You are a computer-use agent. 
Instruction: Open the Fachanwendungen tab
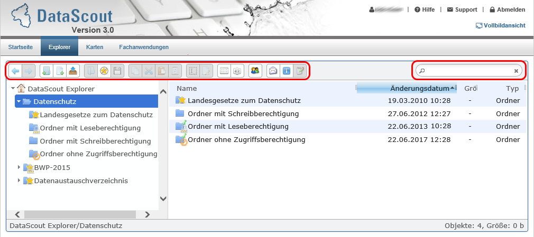(x=144, y=47)
